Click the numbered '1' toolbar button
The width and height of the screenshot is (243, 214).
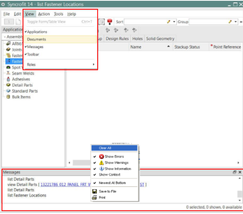click(9, 22)
